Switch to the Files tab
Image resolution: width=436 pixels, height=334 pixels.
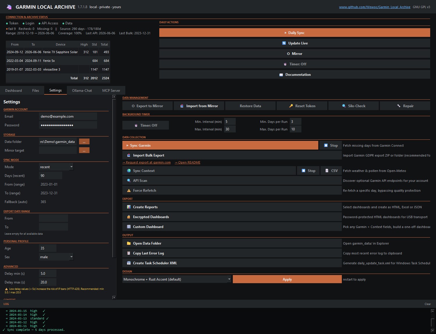click(x=35, y=90)
